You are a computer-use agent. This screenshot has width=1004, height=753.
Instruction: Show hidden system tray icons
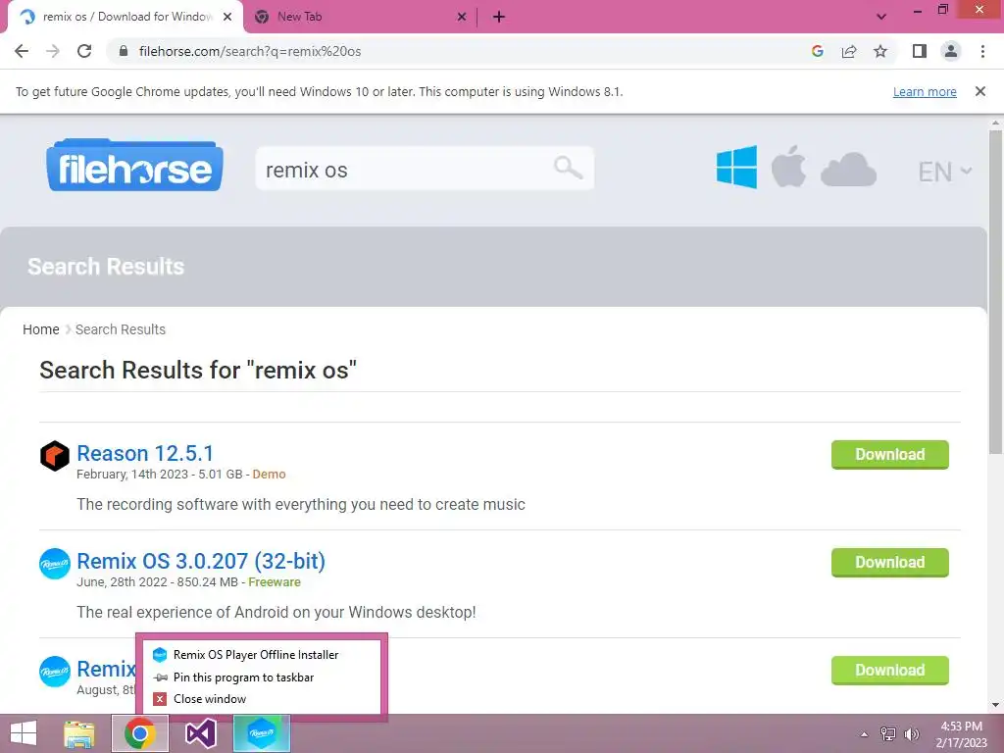click(864, 734)
